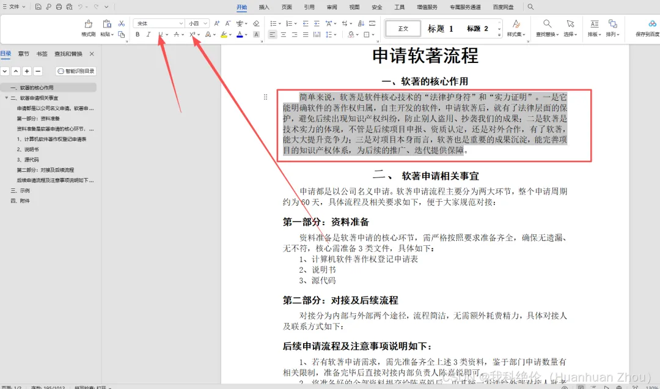
Task: Open Find and Replace (查找替换) magnifier
Action: [x=547, y=24]
